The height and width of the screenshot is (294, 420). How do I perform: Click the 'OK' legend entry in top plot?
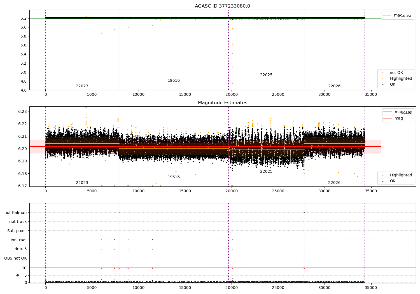pos(393,85)
